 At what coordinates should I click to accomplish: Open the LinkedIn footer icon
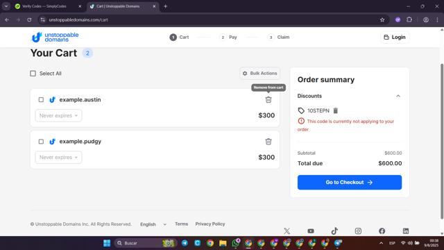point(406,231)
